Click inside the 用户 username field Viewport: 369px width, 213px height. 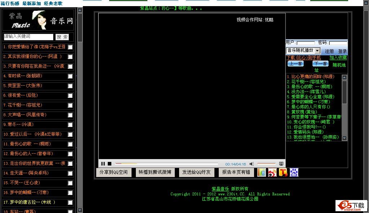[305, 43]
